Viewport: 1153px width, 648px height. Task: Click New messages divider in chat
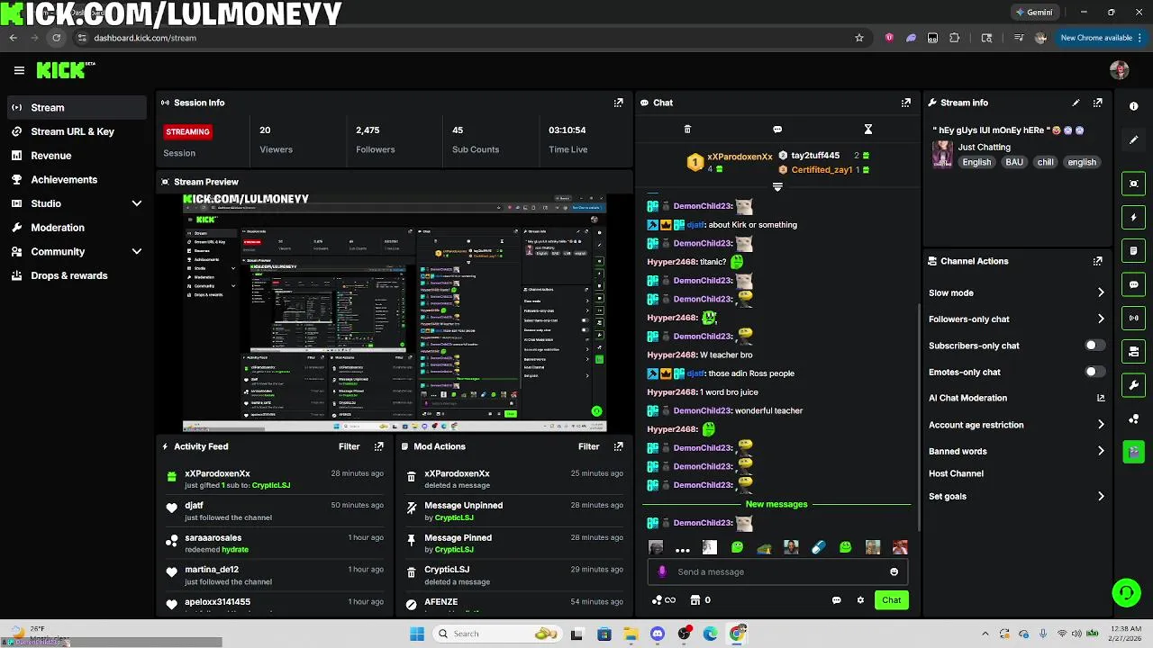coord(776,504)
